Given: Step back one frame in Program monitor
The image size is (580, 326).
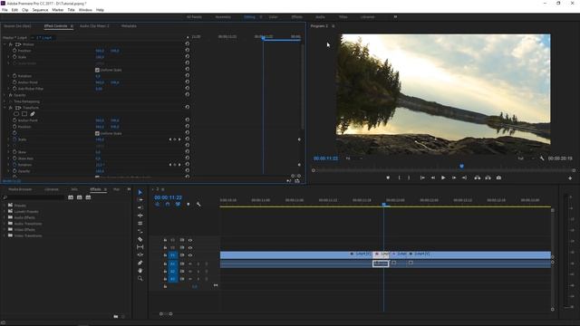Looking at the screenshot, I should point(433,177).
